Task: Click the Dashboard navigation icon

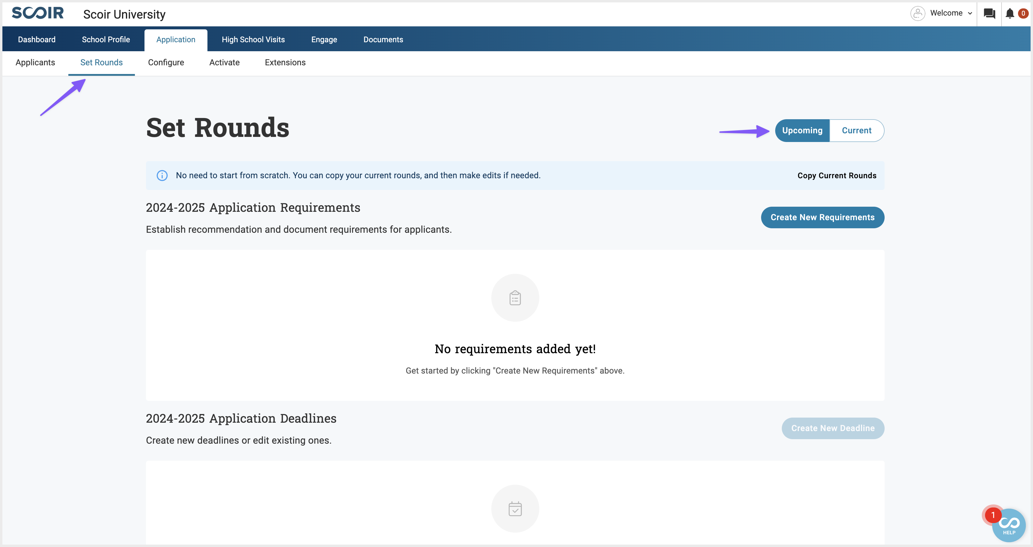Action: coord(36,39)
